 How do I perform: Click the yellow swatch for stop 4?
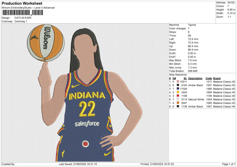point(178,92)
